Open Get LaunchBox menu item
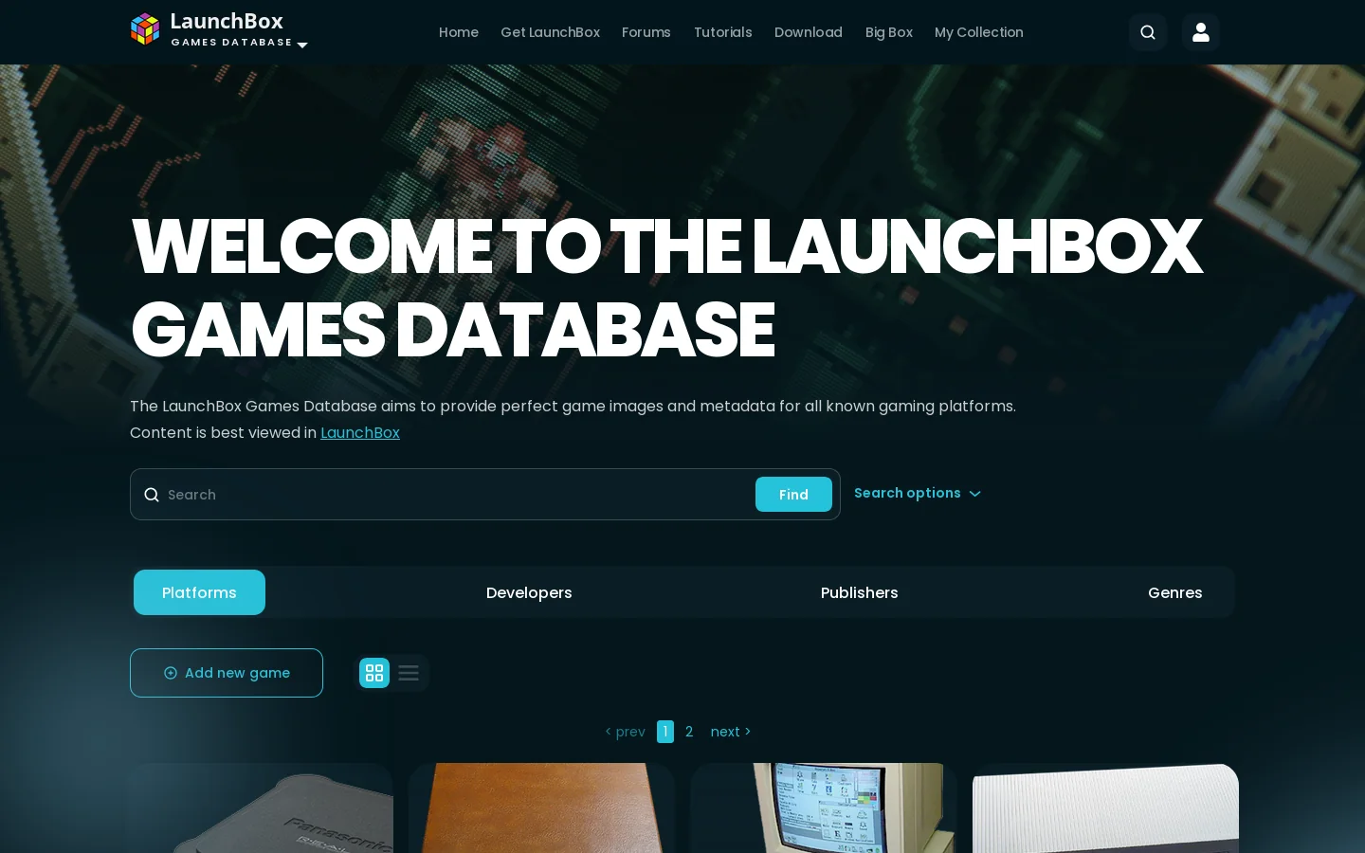1365x853 pixels. [x=550, y=32]
